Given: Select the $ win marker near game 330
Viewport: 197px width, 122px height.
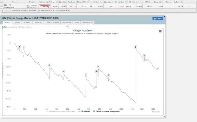Looking at the screenshot, I should pos(50,65).
